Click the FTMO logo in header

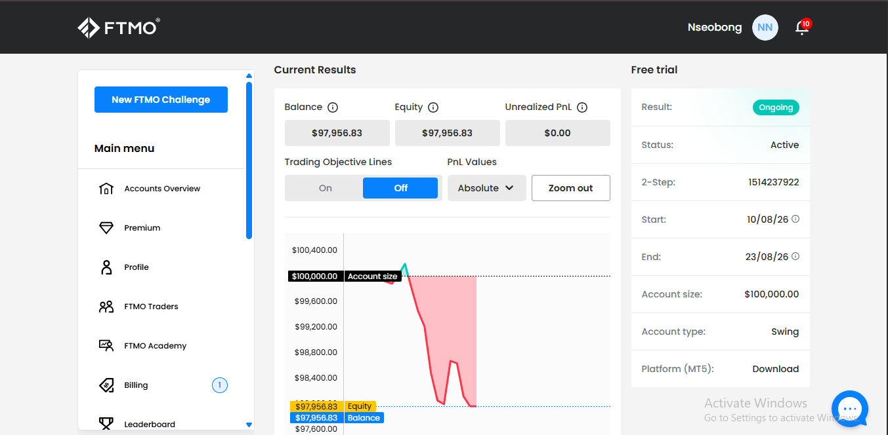tap(119, 28)
